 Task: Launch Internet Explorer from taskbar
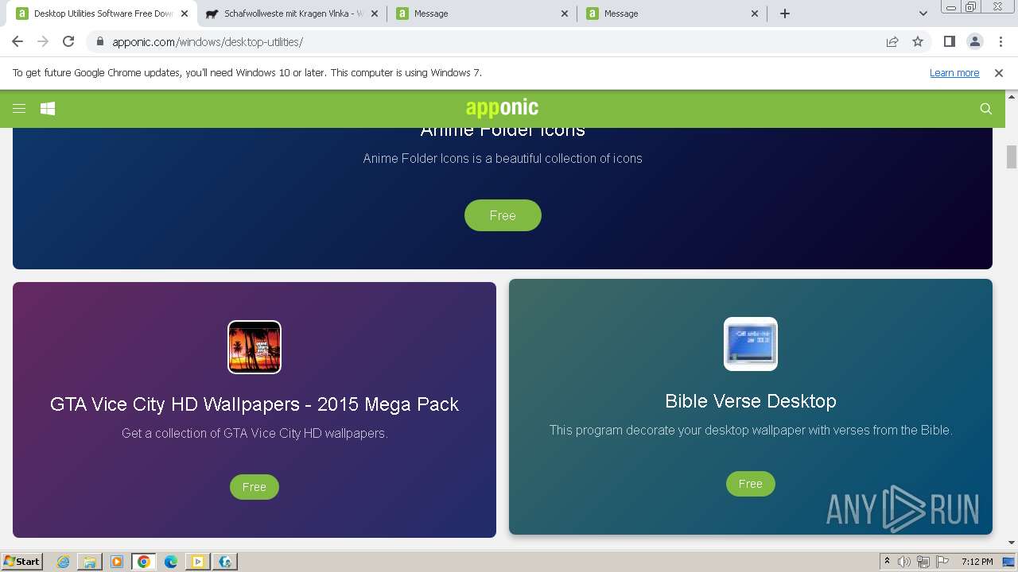point(64,562)
